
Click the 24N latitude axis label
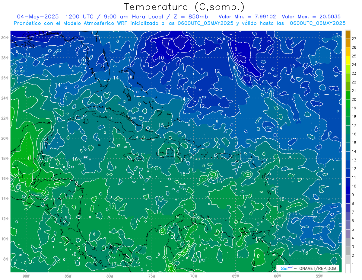click(5, 98)
